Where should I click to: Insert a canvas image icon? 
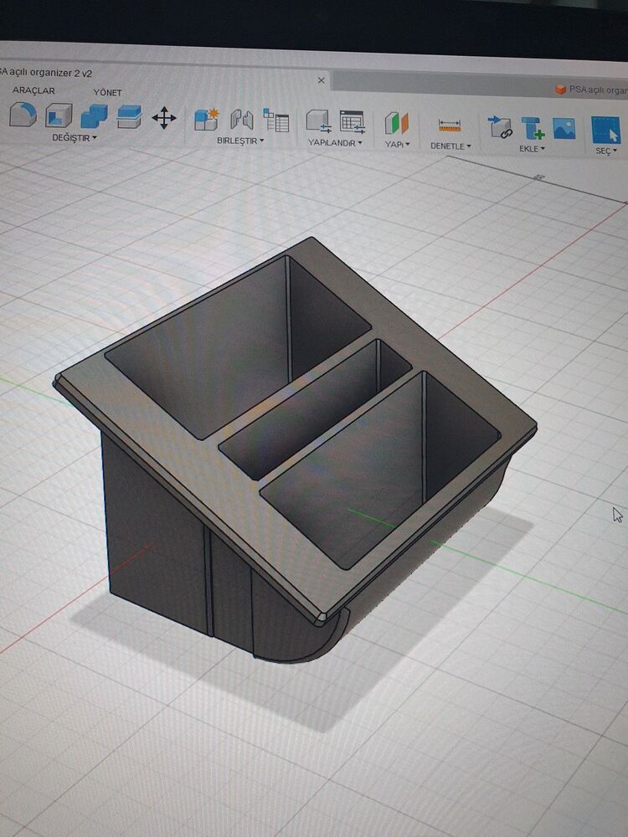(x=564, y=129)
